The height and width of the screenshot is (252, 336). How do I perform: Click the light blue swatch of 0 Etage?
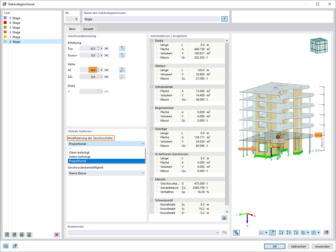click(x=5, y=41)
